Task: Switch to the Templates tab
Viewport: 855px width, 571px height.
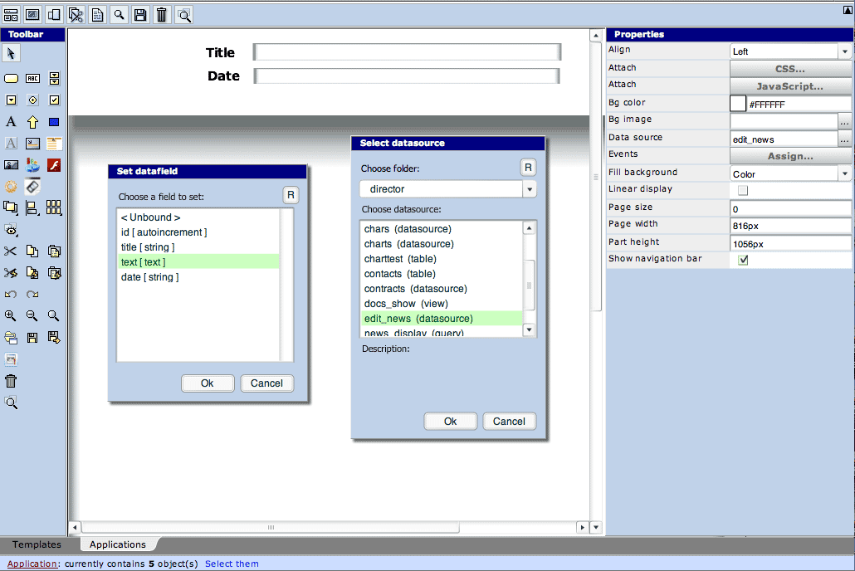Action: coord(37,544)
